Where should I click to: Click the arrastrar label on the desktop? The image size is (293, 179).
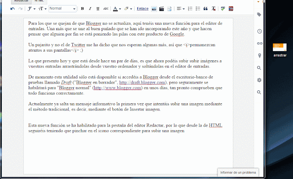pyautogui.click(x=280, y=55)
